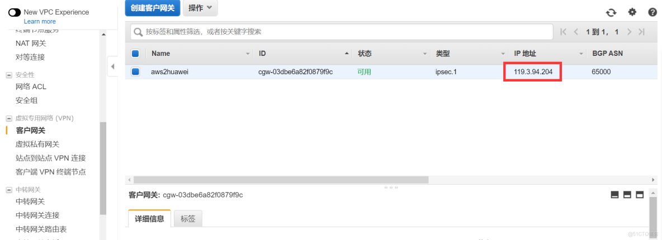Open the 状态 column filter arrow
The width and height of the screenshot is (662, 240).
[x=425, y=54]
